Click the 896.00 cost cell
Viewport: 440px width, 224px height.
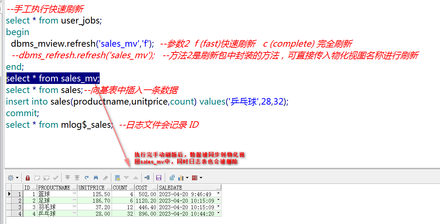click(x=146, y=214)
